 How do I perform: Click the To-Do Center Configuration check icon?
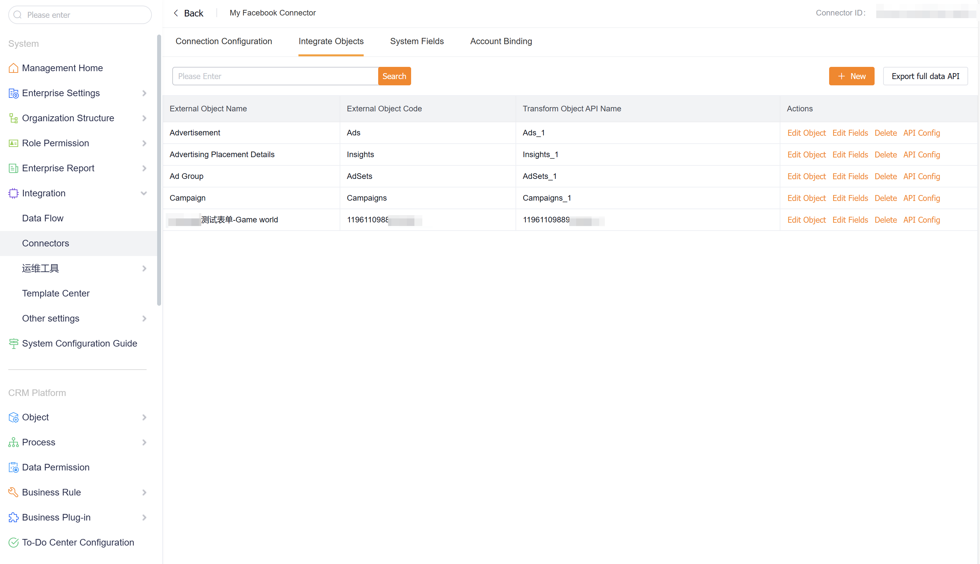click(13, 542)
